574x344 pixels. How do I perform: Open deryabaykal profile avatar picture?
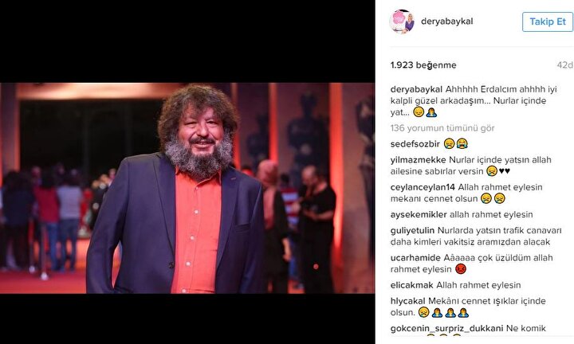tap(402, 21)
